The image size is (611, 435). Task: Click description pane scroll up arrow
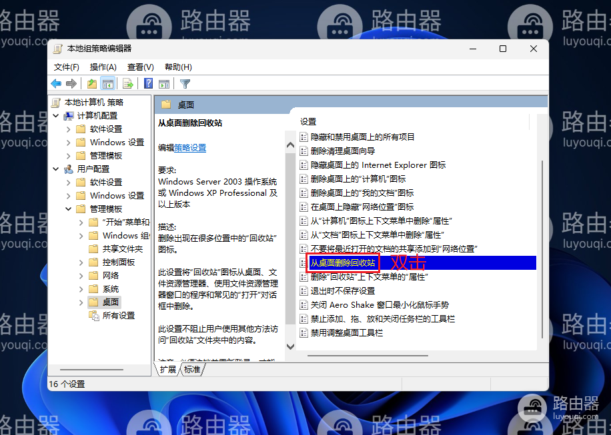click(290, 145)
